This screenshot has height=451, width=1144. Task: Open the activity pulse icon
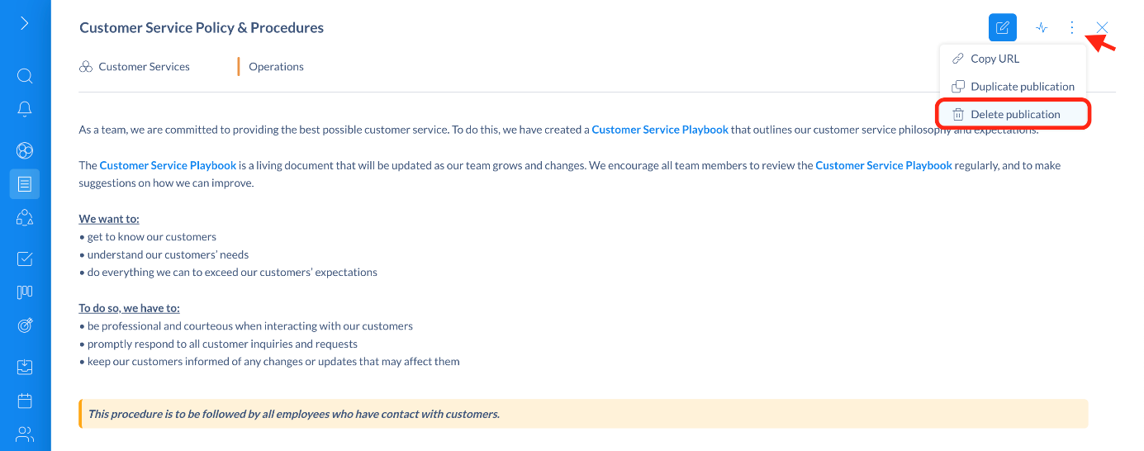pyautogui.click(x=1042, y=27)
